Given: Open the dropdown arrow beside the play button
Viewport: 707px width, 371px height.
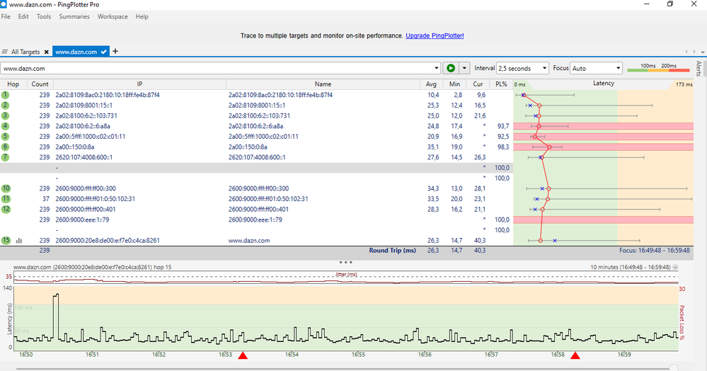Looking at the screenshot, I should (x=464, y=68).
